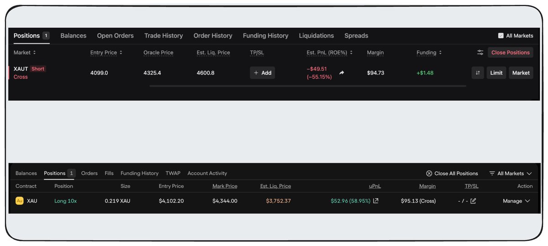View the Account Activity tab
The width and height of the screenshot is (548, 246).
click(x=207, y=173)
